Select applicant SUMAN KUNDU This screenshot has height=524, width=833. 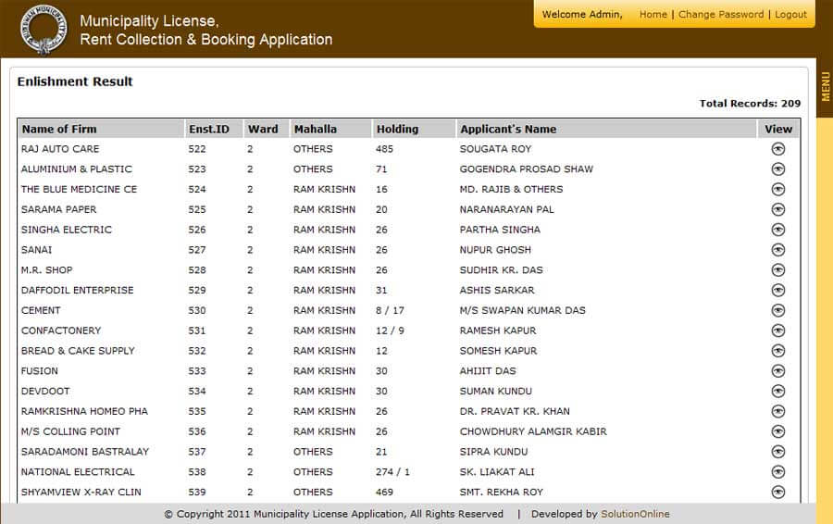(496, 392)
